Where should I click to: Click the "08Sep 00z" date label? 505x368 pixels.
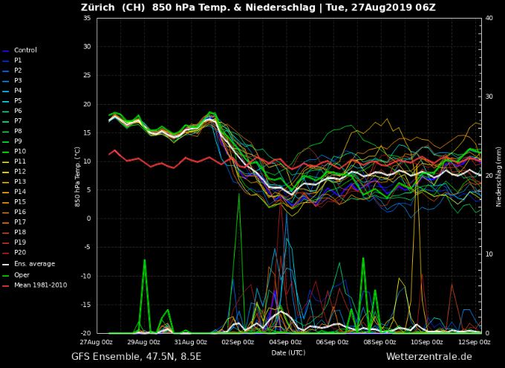[x=379, y=342]
